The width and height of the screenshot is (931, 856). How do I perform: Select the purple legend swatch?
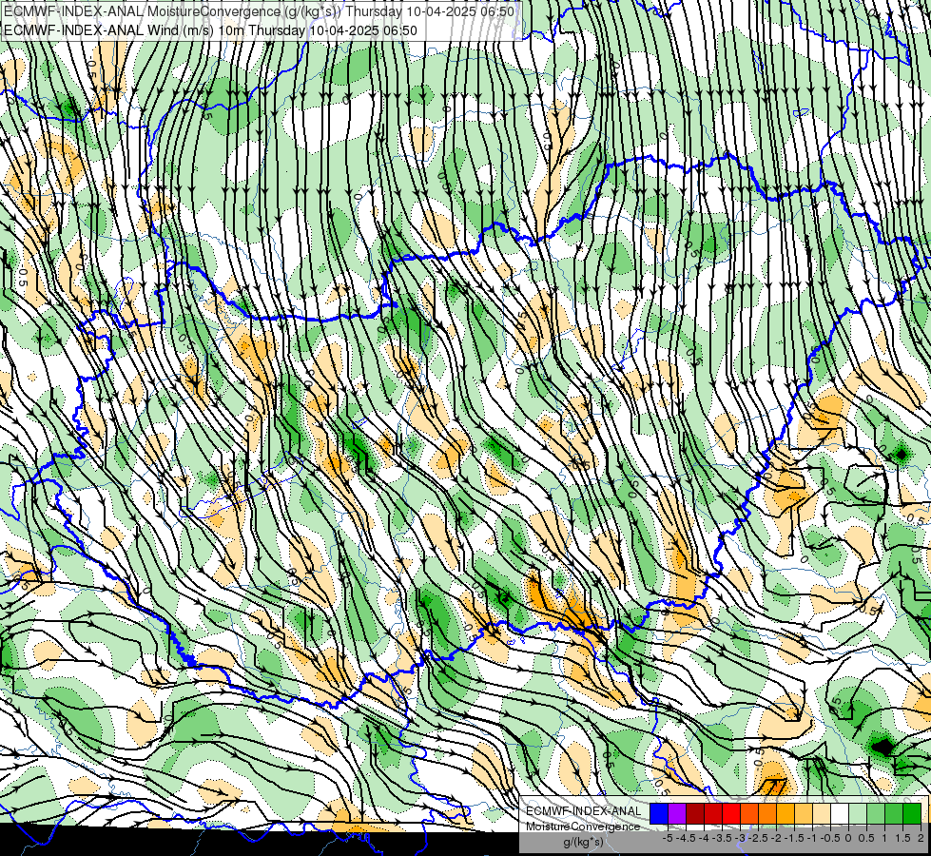[x=677, y=813]
